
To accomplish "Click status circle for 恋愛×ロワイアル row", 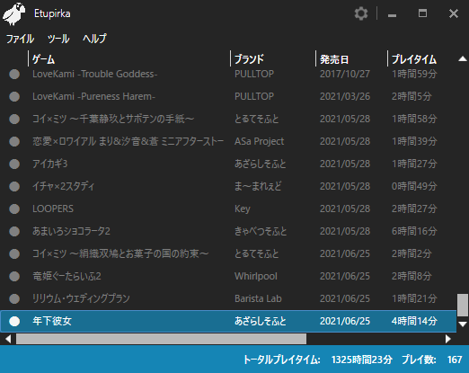I will (x=14, y=141).
